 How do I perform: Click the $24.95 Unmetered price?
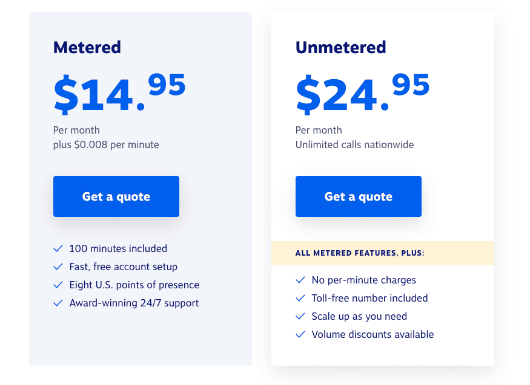(x=362, y=94)
